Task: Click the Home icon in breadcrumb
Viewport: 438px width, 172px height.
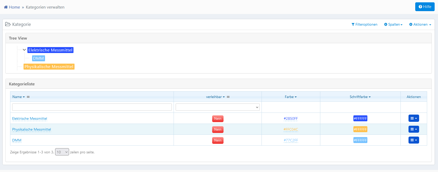Action: click(x=6, y=7)
